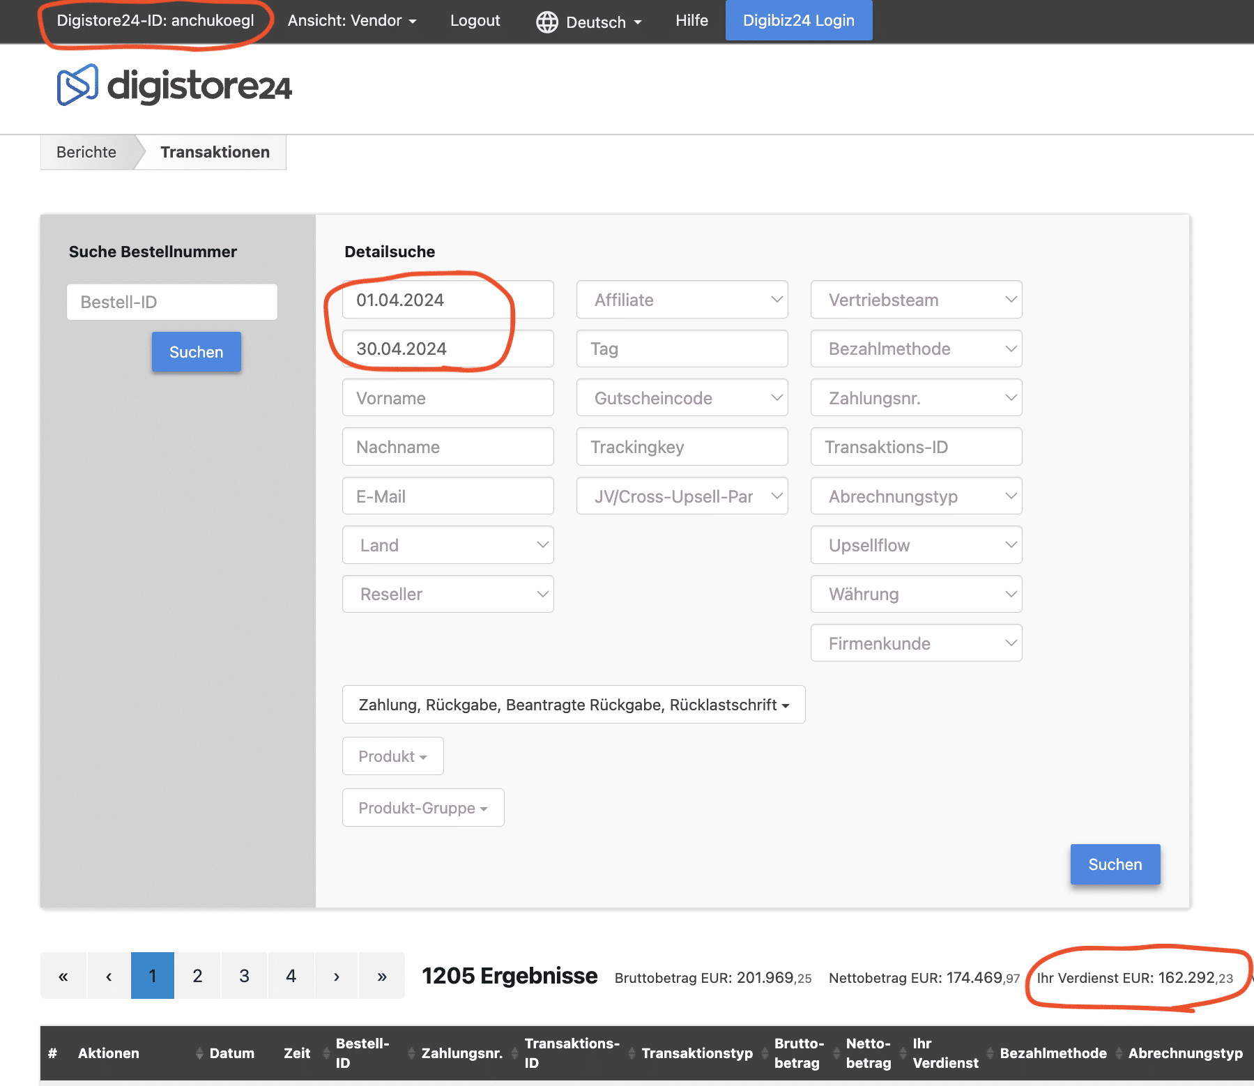
Task: Click the Aktionen column header
Action: tap(109, 1053)
